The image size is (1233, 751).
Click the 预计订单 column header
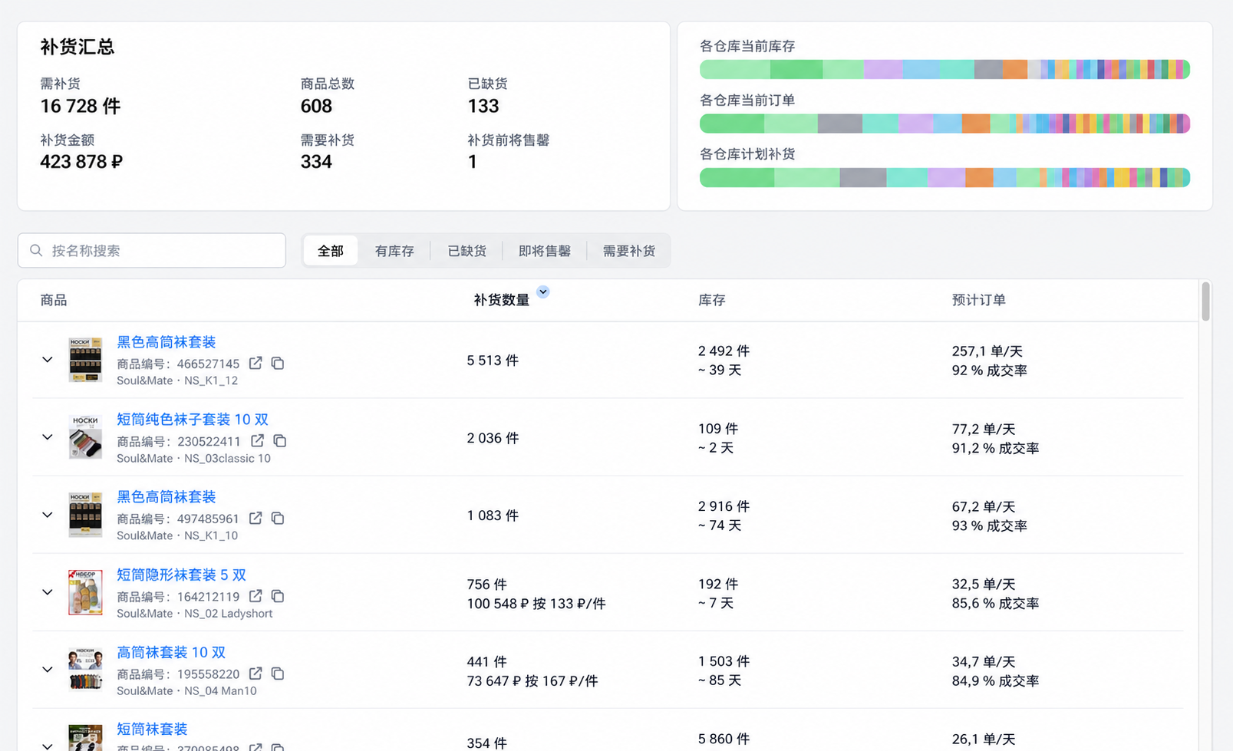[x=979, y=300]
